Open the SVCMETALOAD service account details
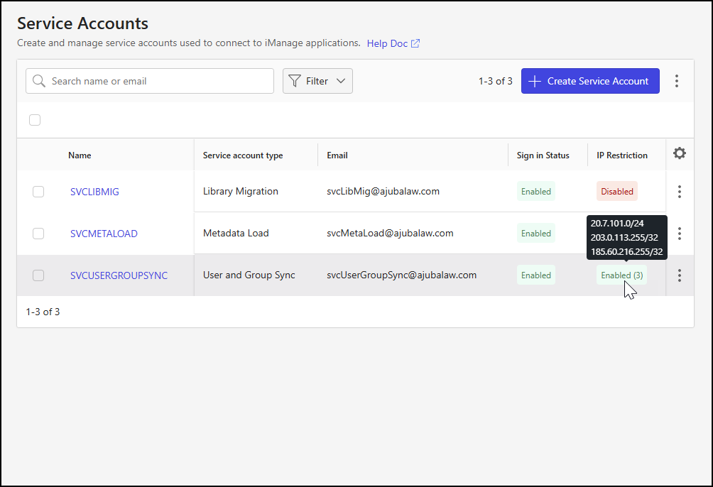 [104, 233]
